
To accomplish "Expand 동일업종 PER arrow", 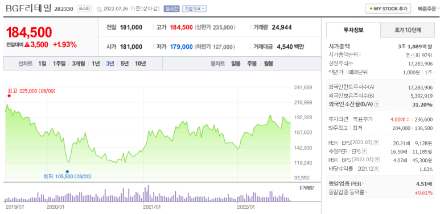I will pos(363,184).
